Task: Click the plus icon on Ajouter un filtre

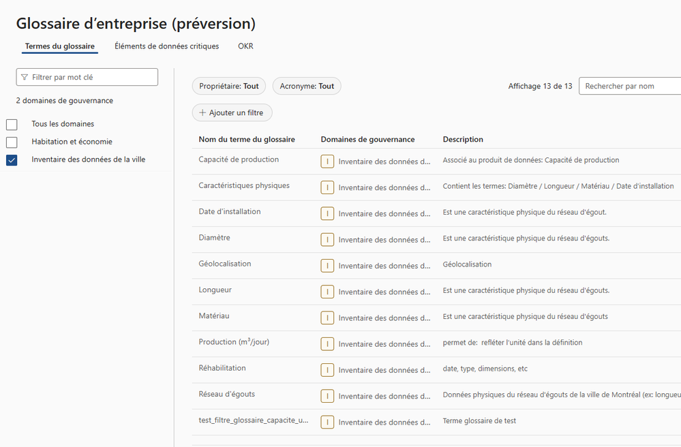Action: click(x=202, y=113)
